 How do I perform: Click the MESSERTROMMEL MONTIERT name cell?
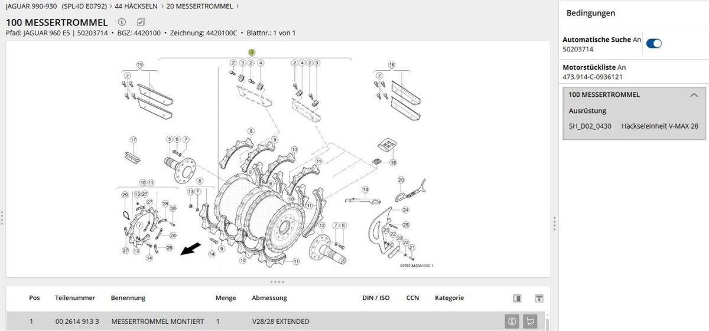[158, 322]
